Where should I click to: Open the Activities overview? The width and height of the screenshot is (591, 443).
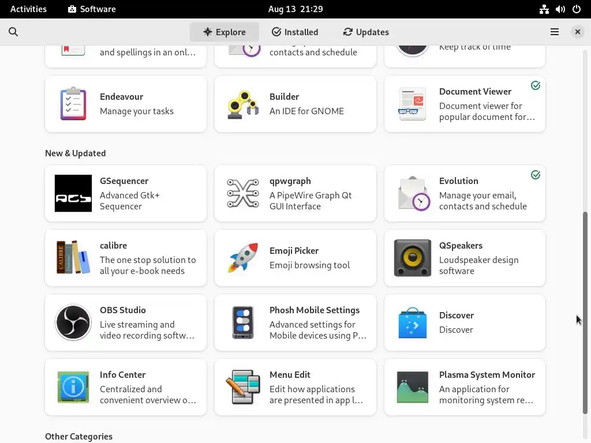click(x=28, y=9)
